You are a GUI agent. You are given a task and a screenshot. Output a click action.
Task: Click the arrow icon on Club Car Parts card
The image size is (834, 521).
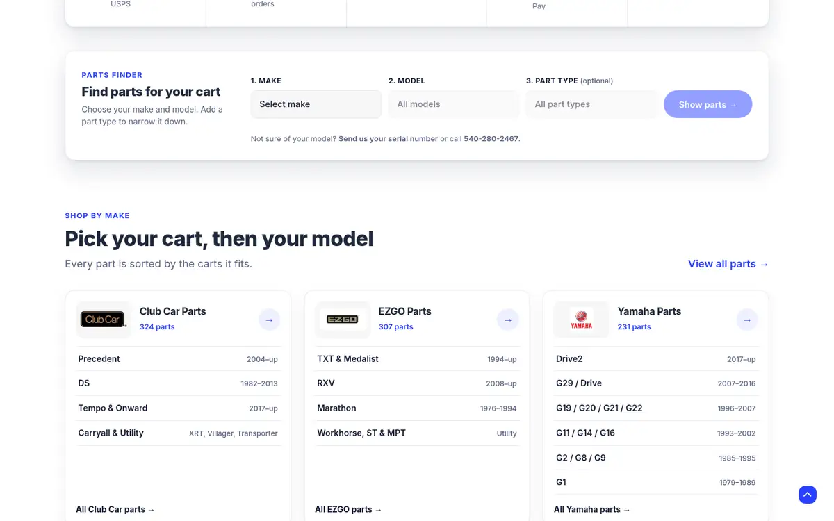pyautogui.click(x=270, y=320)
